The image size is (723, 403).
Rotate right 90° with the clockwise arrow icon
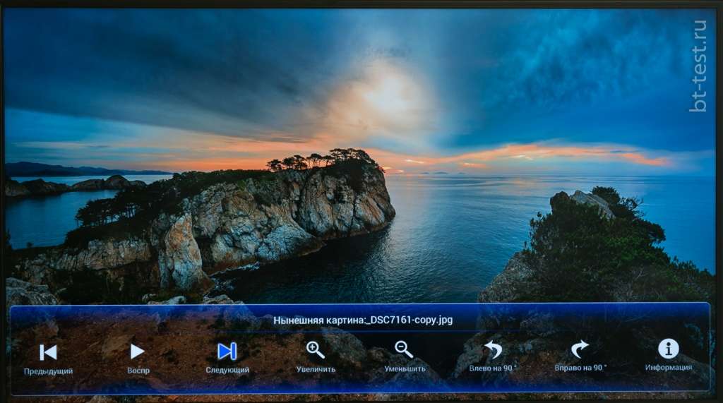click(580, 349)
